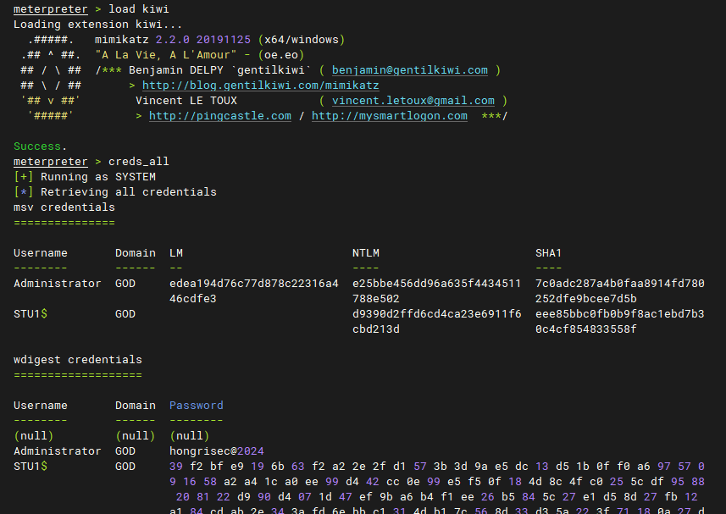Click the vincent.letoux@gmail.com email link
Viewport: 726px width, 514px height.
pyautogui.click(x=413, y=101)
